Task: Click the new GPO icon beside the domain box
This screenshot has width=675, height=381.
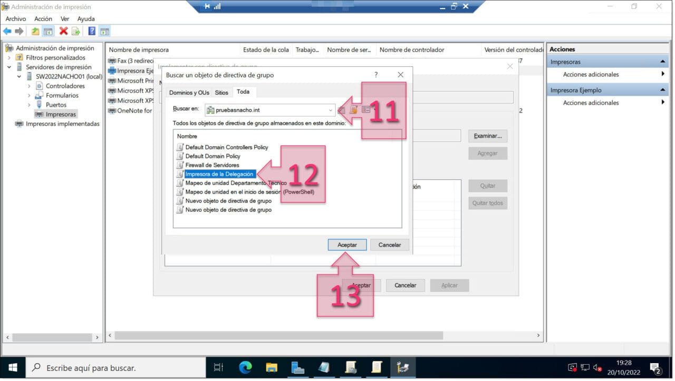Action: [354, 110]
